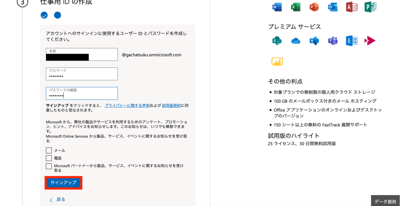Open the 試用版契約 link
Image resolution: width=412 pixels, height=206 pixels.
171,106
